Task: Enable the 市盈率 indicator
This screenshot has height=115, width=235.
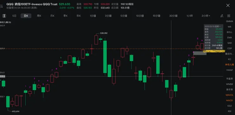Action: click(x=230, y=79)
